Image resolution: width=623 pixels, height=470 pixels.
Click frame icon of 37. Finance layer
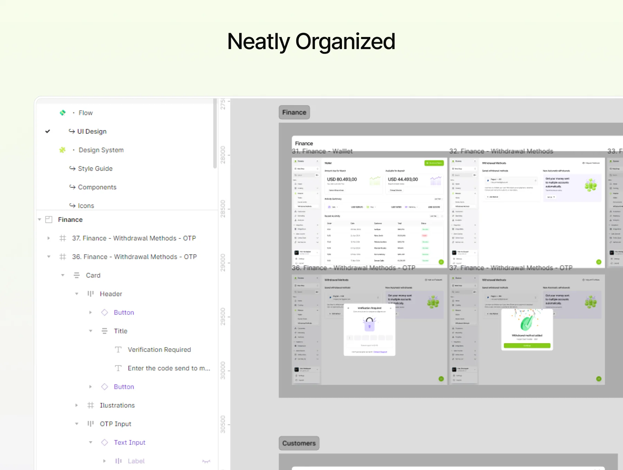tap(63, 238)
